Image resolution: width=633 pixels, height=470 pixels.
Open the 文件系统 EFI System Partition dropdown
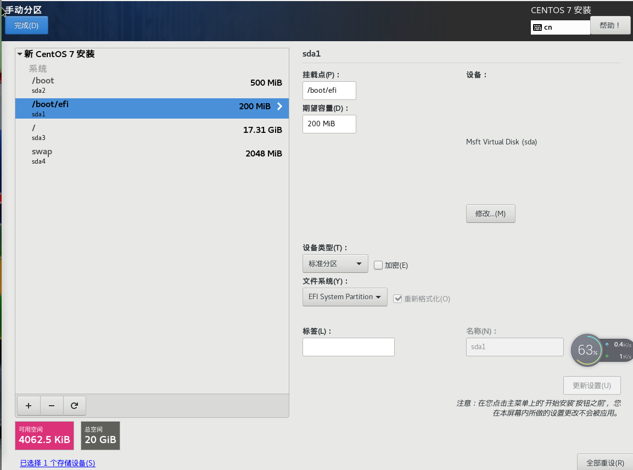pyautogui.click(x=345, y=297)
